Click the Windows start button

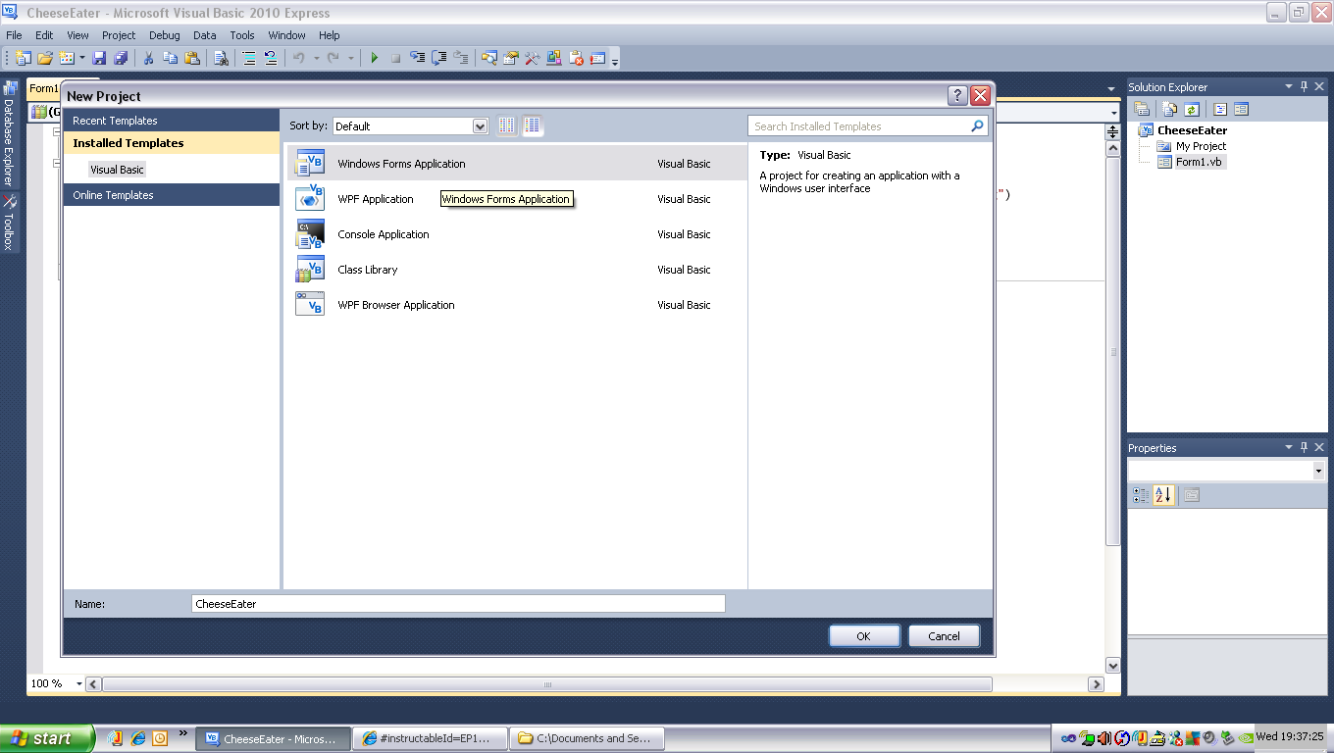(x=47, y=738)
